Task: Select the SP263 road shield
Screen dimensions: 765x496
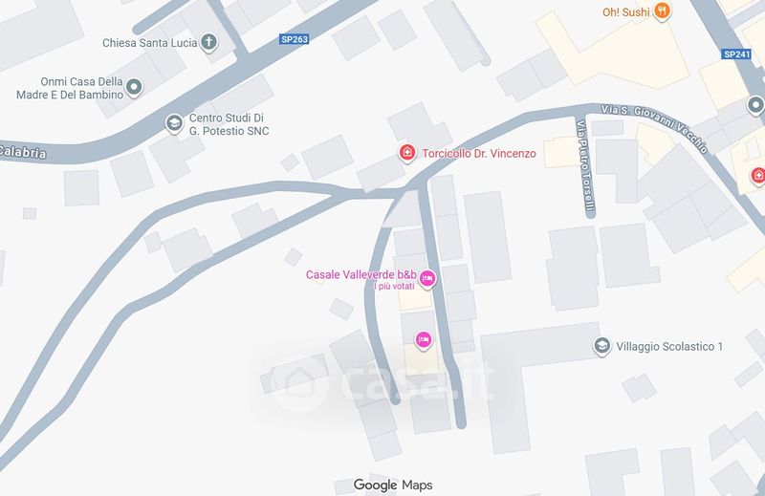Action: pos(295,39)
